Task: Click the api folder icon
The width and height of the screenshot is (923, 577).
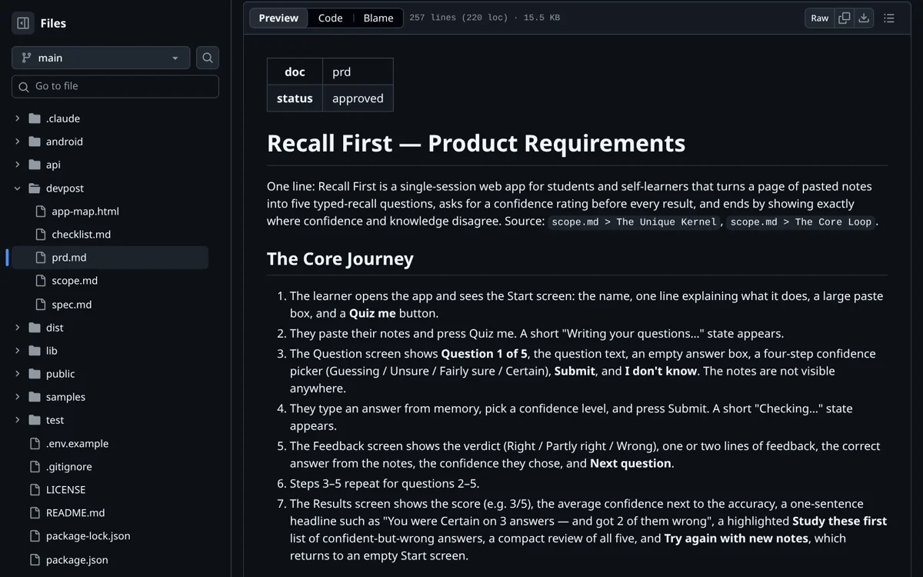Action: click(35, 165)
